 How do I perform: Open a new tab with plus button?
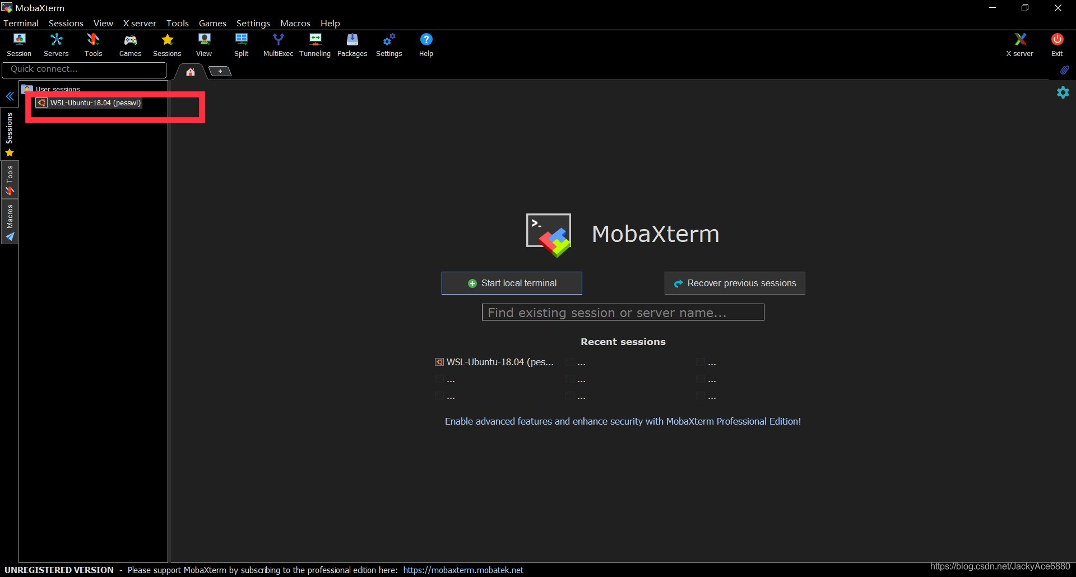pyautogui.click(x=220, y=71)
